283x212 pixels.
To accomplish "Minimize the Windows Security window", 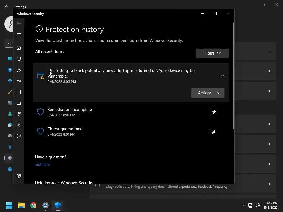I will point(203,14).
